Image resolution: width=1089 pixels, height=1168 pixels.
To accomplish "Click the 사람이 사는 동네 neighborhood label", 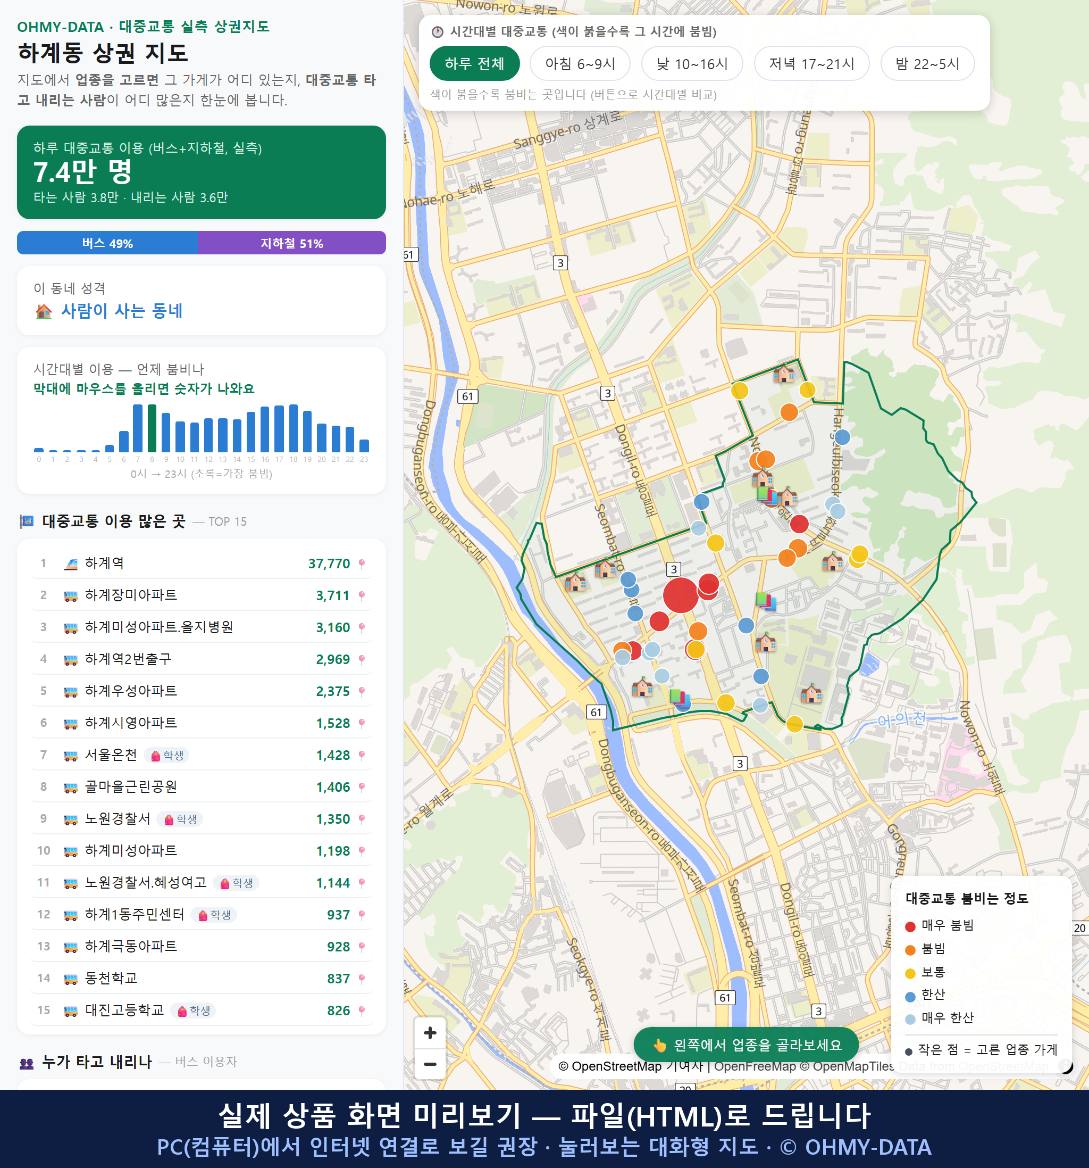I will (122, 311).
